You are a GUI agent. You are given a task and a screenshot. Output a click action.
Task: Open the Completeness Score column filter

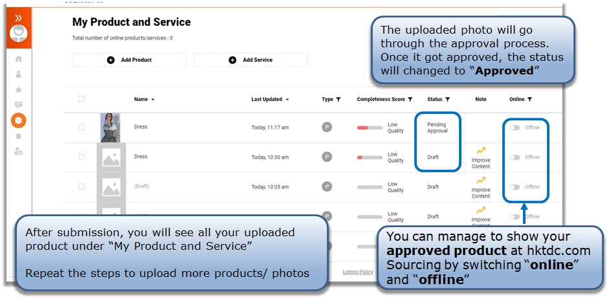tap(410, 100)
